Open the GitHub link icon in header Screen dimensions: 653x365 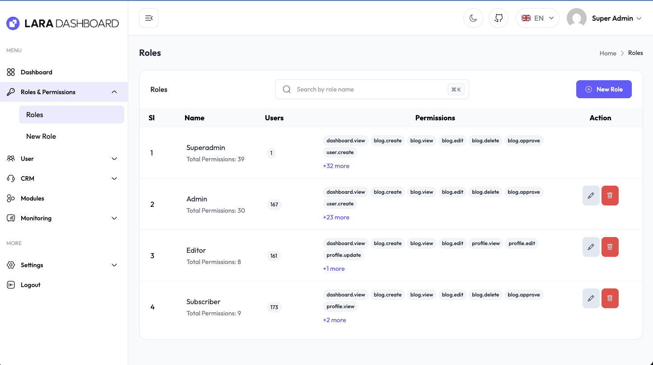click(x=499, y=18)
